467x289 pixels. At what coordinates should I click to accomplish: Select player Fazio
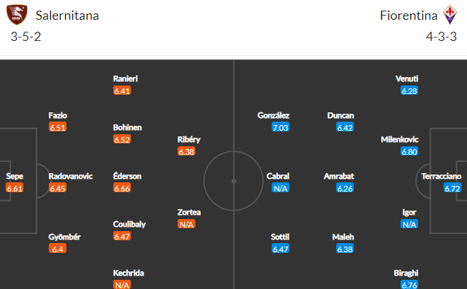click(x=58, y=115)
